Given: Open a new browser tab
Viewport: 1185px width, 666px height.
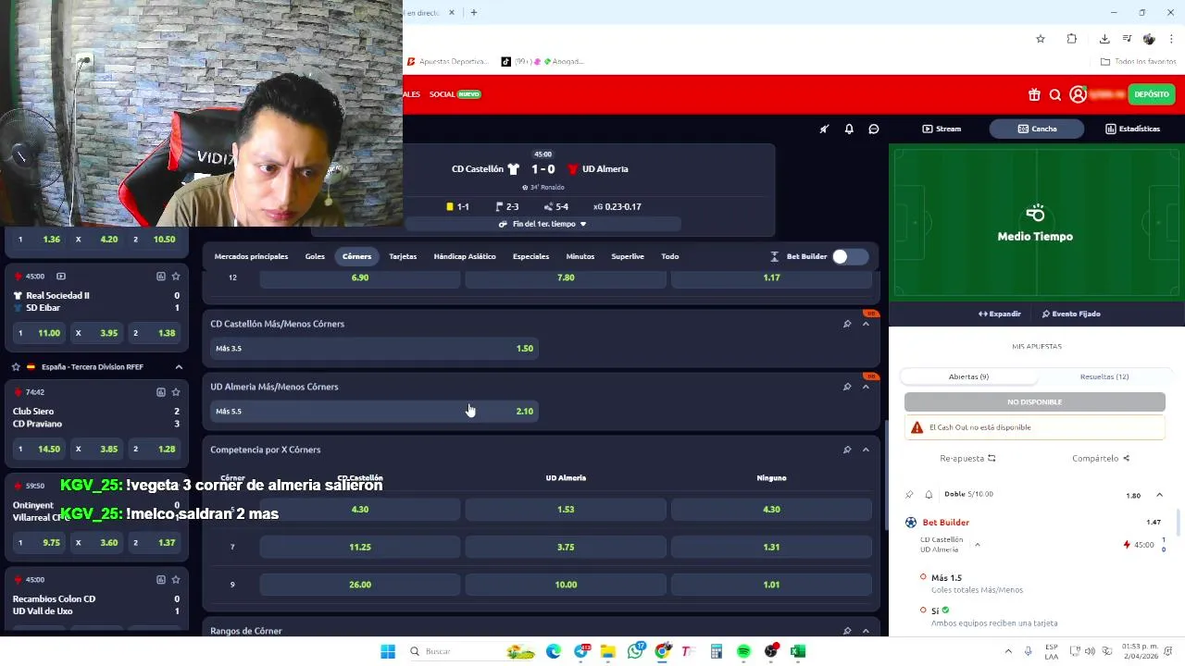Looking at the screenshot, I should point(473,13).
